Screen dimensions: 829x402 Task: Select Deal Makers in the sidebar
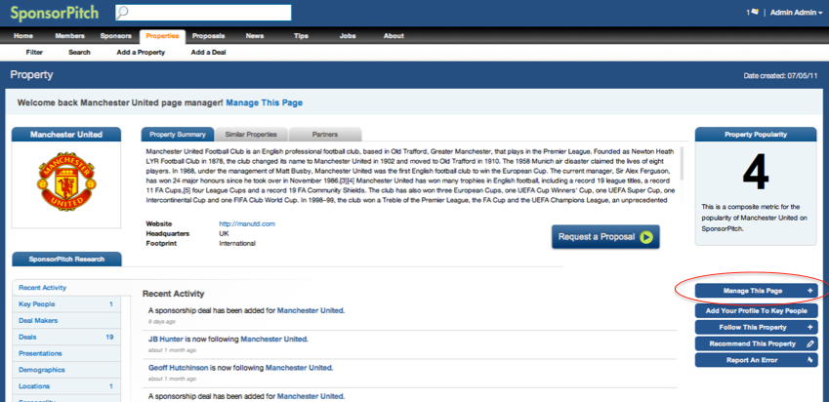pos(66,321)
